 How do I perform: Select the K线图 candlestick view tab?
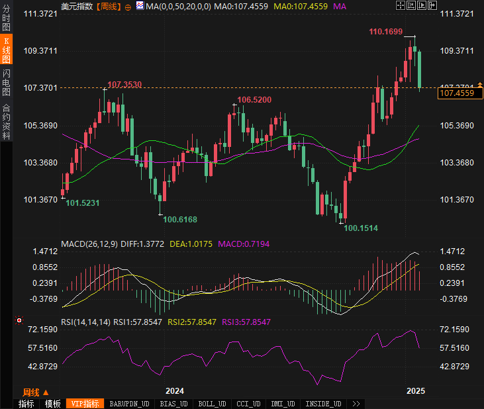click(6, 50)
